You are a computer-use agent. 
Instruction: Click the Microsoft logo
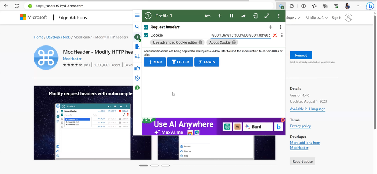click(33, 17)
